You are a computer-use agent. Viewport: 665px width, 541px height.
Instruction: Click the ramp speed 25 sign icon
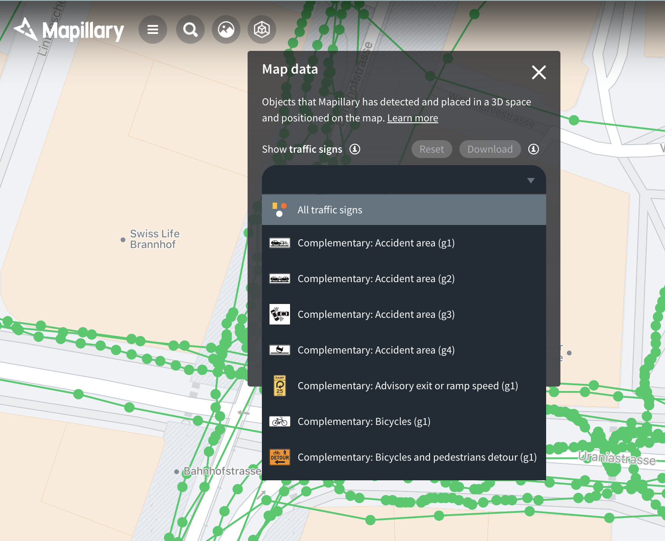click(x=280, y=386)
